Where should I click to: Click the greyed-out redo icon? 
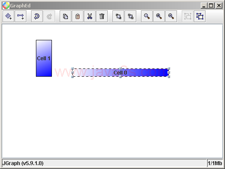pyautogui.click(x=49, y=16)
